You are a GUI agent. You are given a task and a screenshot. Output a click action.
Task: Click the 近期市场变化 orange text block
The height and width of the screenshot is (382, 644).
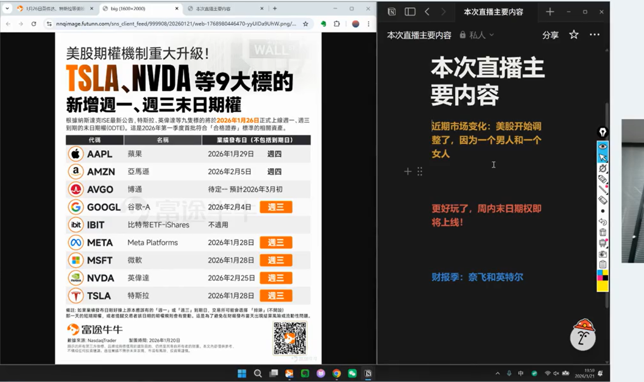(486, 140)
